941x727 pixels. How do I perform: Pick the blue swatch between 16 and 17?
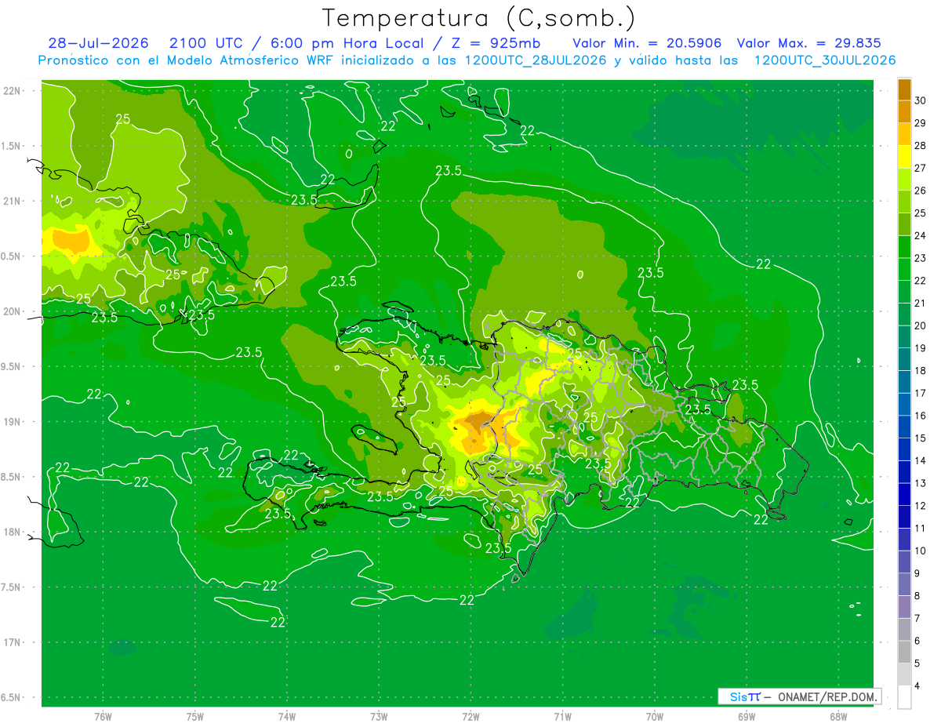point(904,405)
